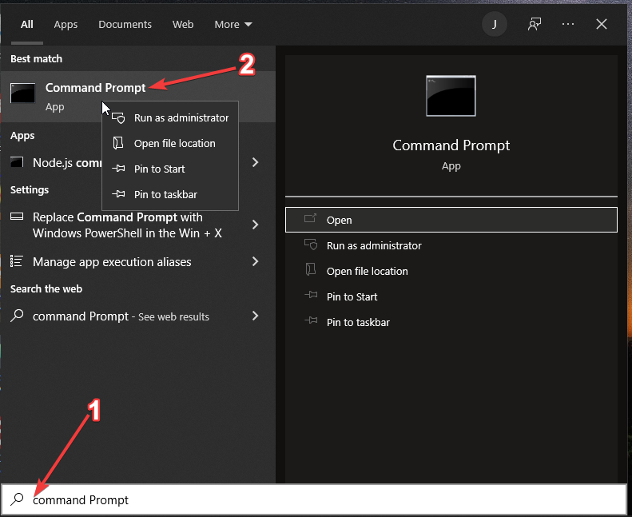This screenshot has height=517, width=632.
Task: Click Run as administrator in right pane
Action: (451, 245)
